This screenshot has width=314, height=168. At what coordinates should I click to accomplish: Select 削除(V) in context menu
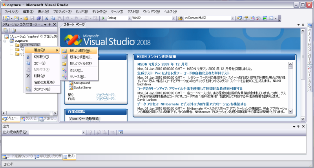point(42,76)
